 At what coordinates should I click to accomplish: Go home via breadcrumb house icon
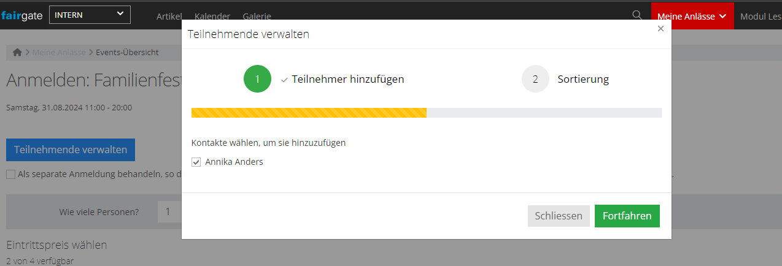click(17, 52)
